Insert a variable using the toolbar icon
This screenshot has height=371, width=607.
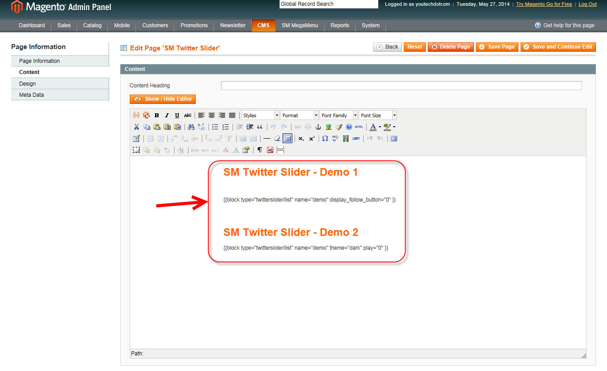coord(136,115)
